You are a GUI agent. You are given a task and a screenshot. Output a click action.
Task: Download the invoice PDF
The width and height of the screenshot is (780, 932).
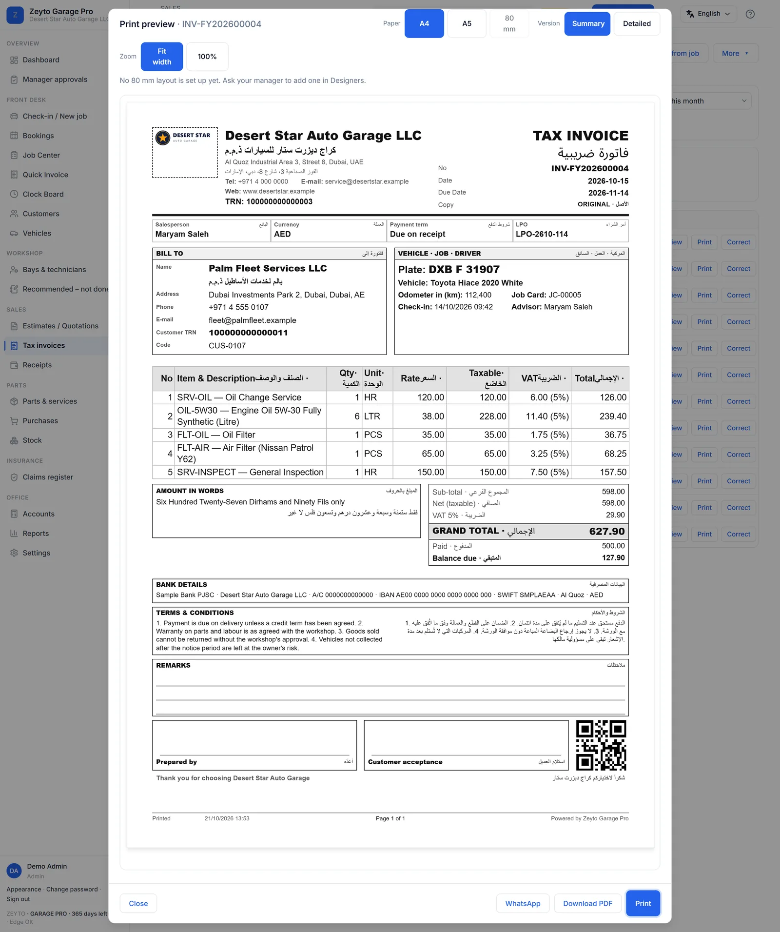coord(587,903)
